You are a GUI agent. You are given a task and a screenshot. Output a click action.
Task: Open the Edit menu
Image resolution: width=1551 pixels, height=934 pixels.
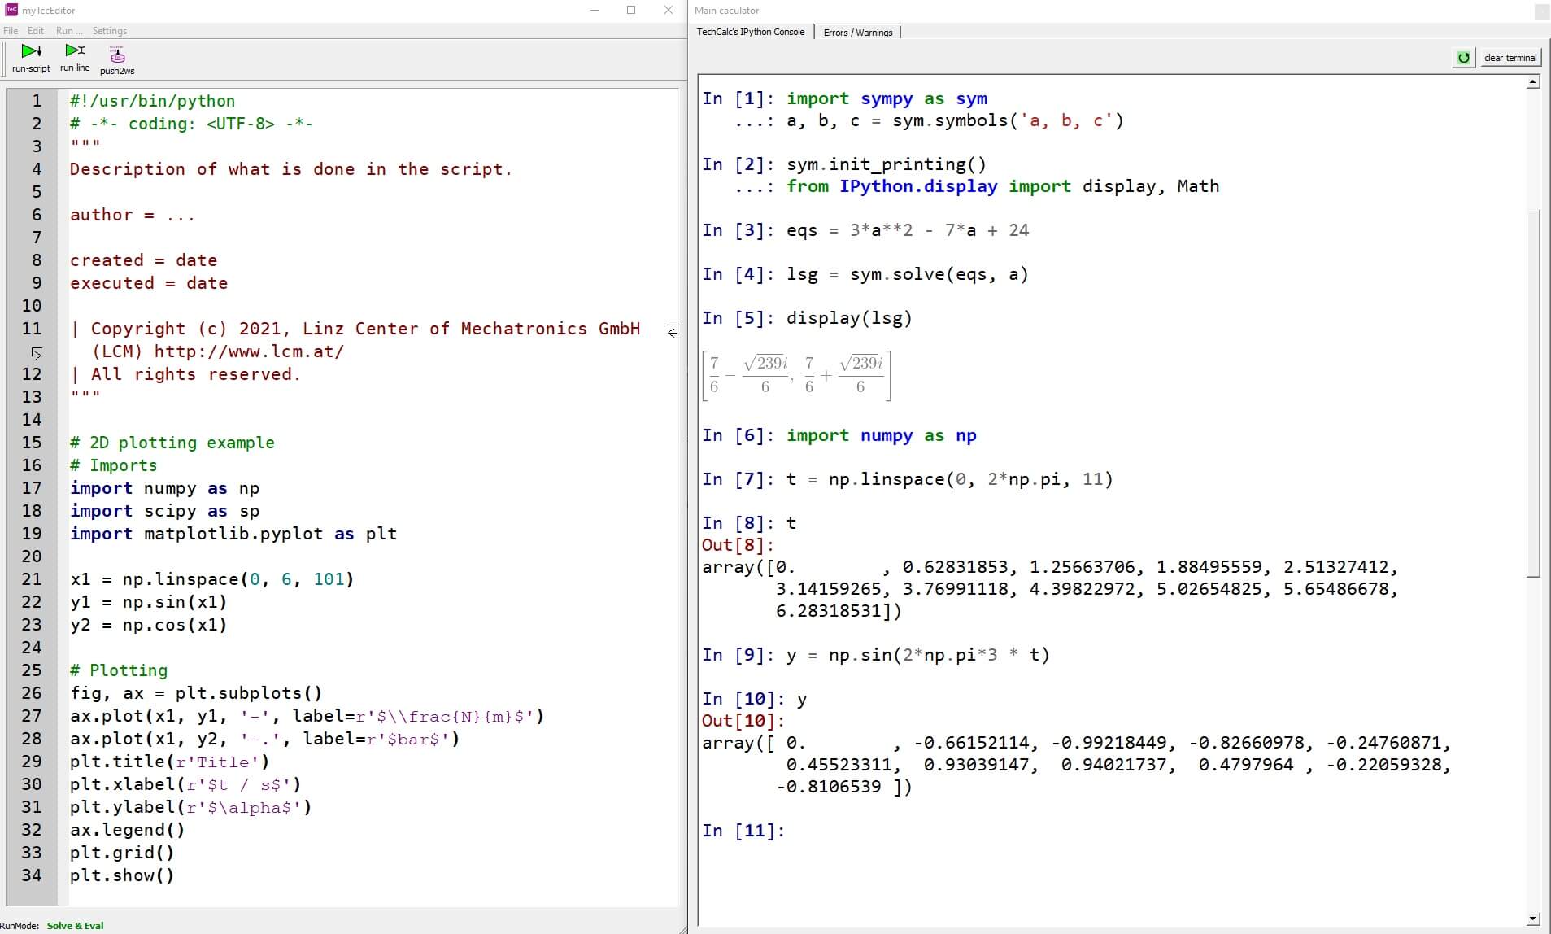tap(36, 31)
